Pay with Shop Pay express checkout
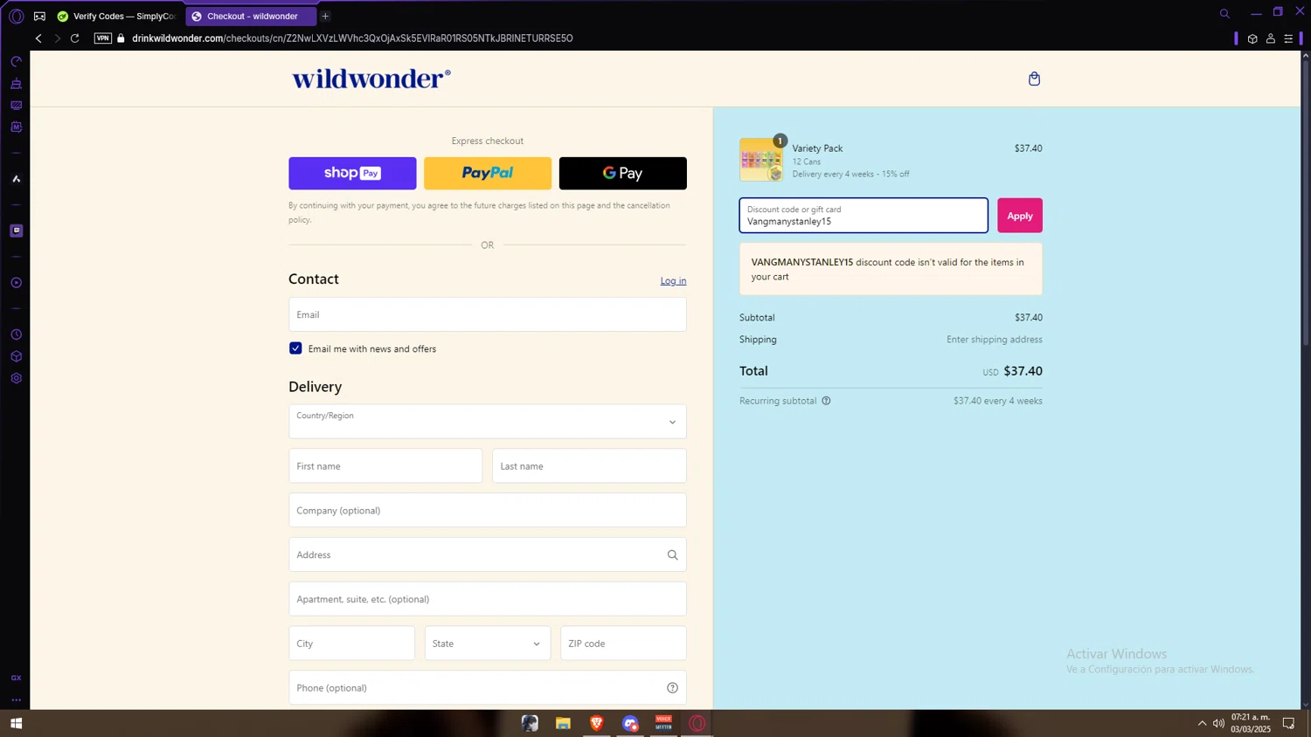 [x=352, y=173]
